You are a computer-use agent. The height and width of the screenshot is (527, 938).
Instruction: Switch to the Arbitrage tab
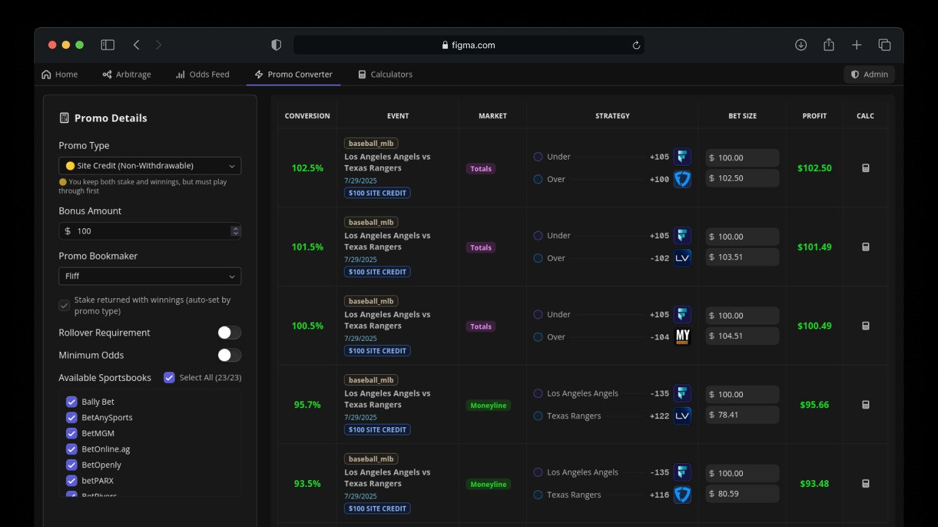click(x=126, y=75)
